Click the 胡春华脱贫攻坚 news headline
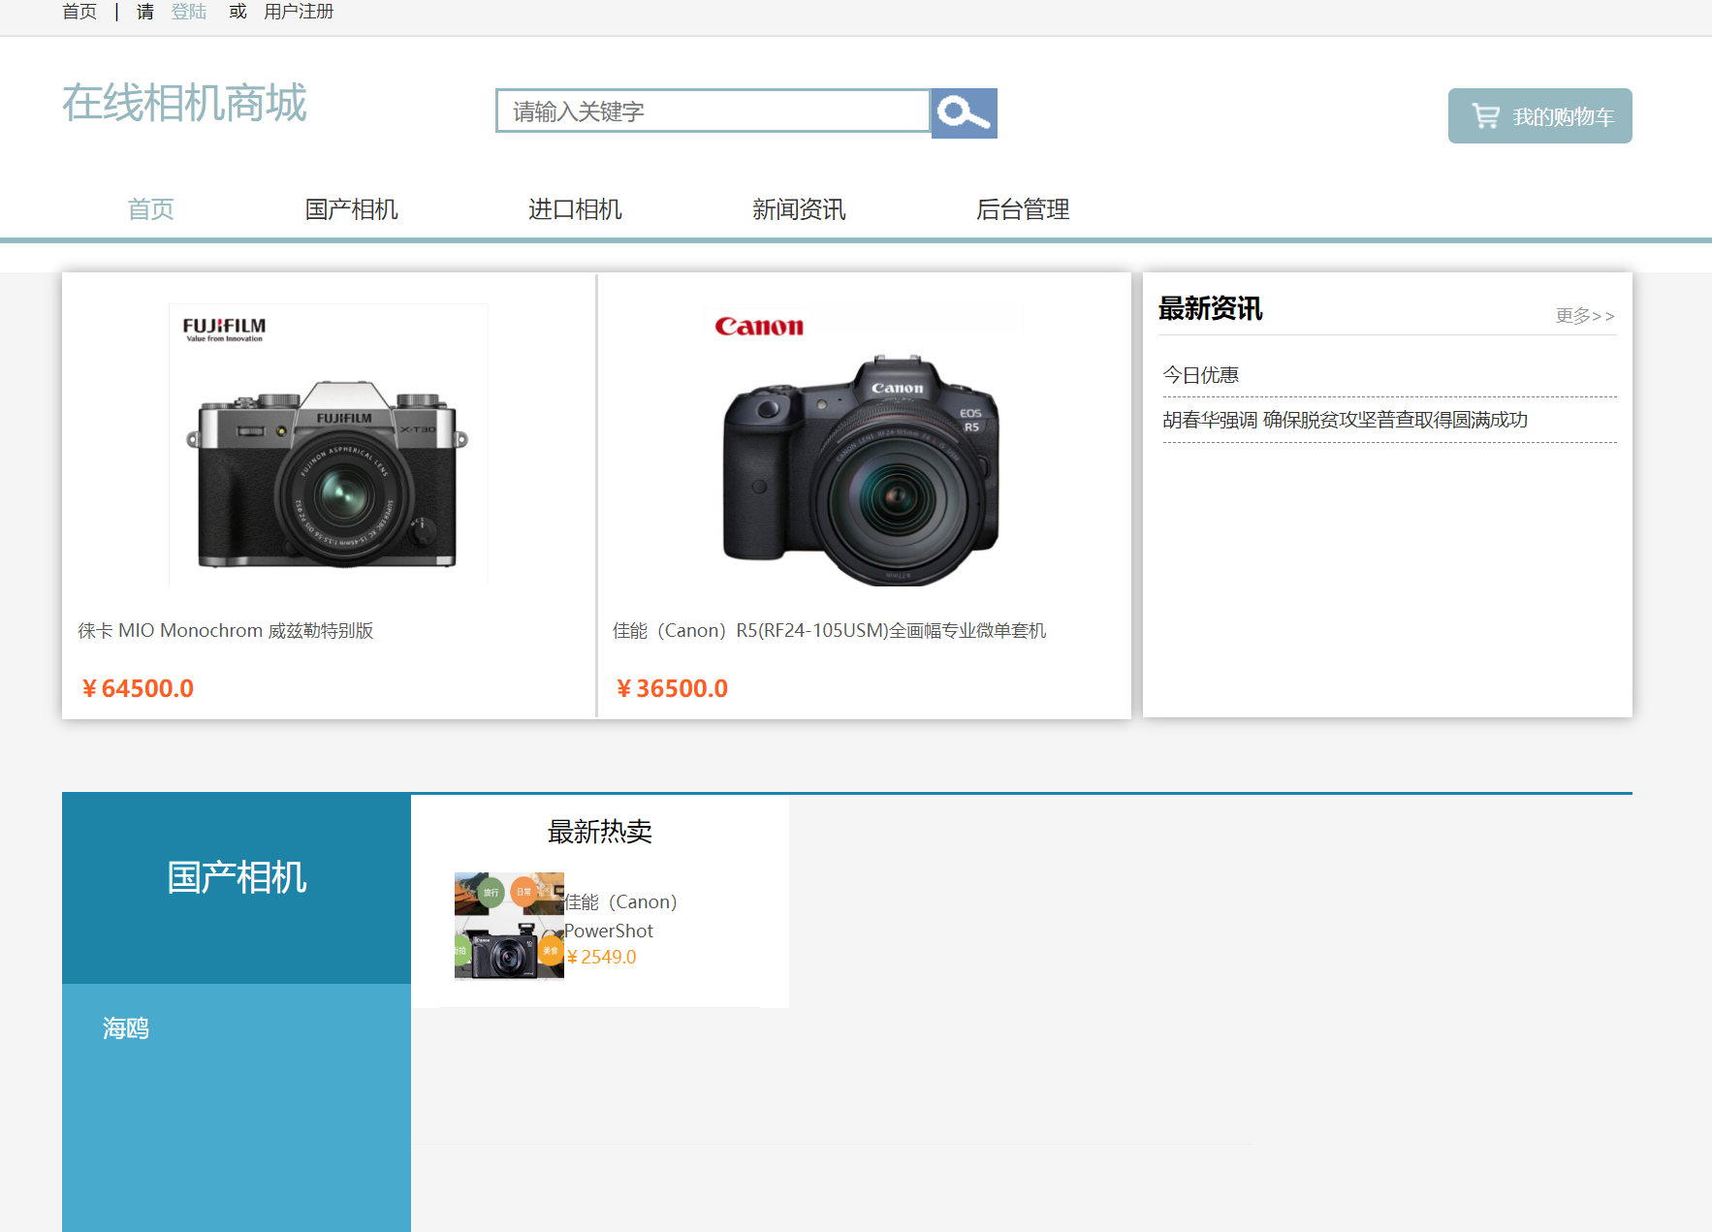The height and width of the screenshot is (1232, 1712). (x=1345, y=420)
